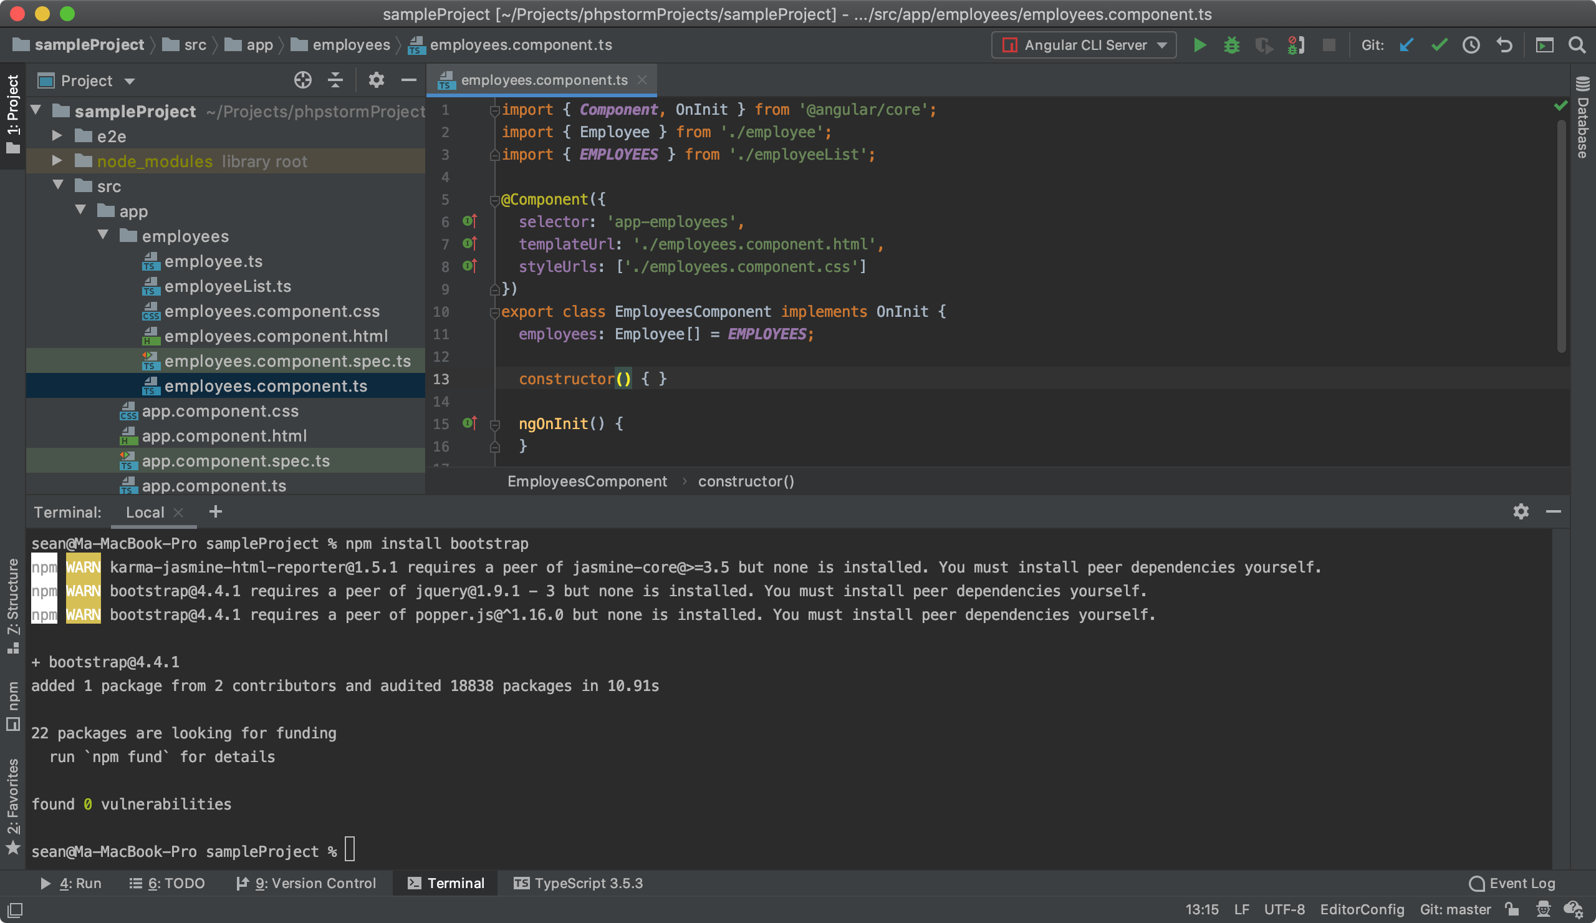This screenshot has height=923, width=1596.
Task: Open Search Everywhere magnifier icon
Action: click(x=1577, y=45)
